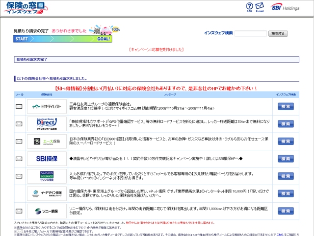
Task: Open mail icon for セゾン保険 row
Action: (x=19, y=176)
